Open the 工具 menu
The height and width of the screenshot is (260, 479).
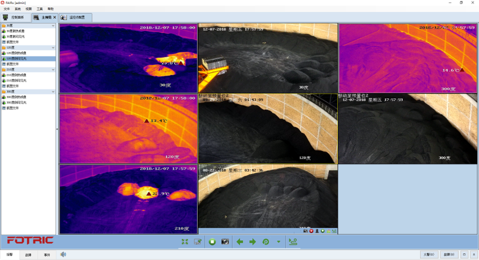coord(40,9)
